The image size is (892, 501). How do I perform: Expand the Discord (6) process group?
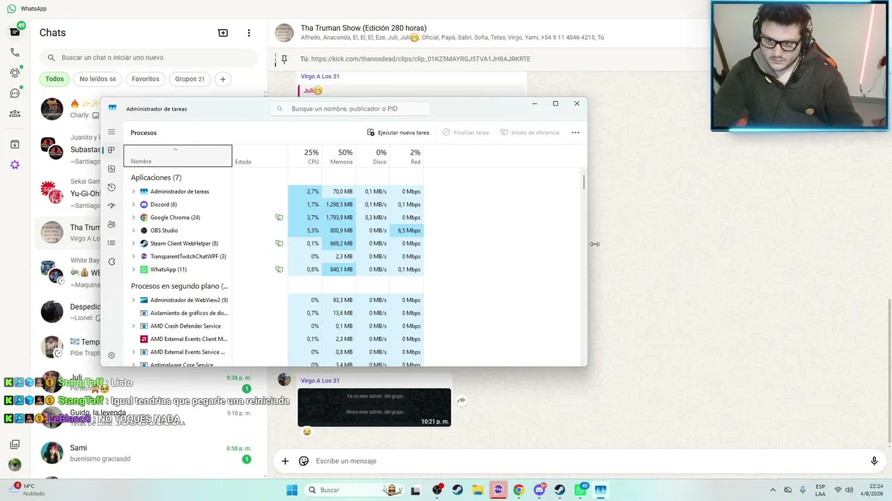click(134, 205)
